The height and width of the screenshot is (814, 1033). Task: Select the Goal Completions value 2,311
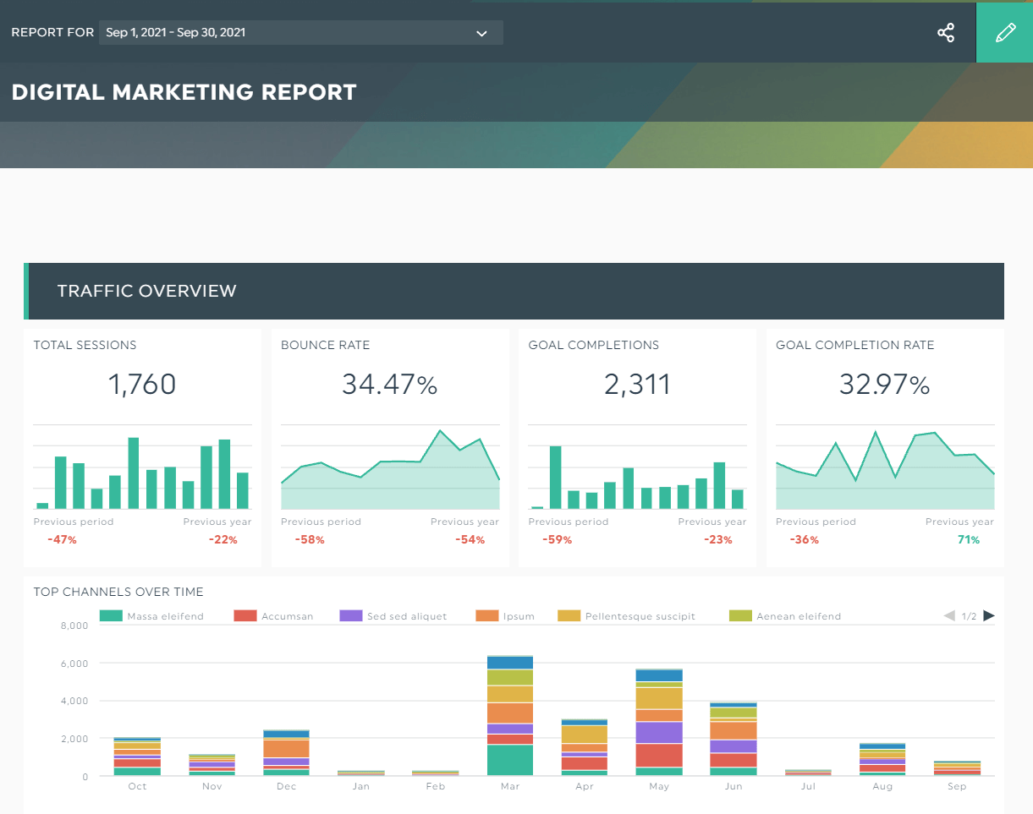637,385
